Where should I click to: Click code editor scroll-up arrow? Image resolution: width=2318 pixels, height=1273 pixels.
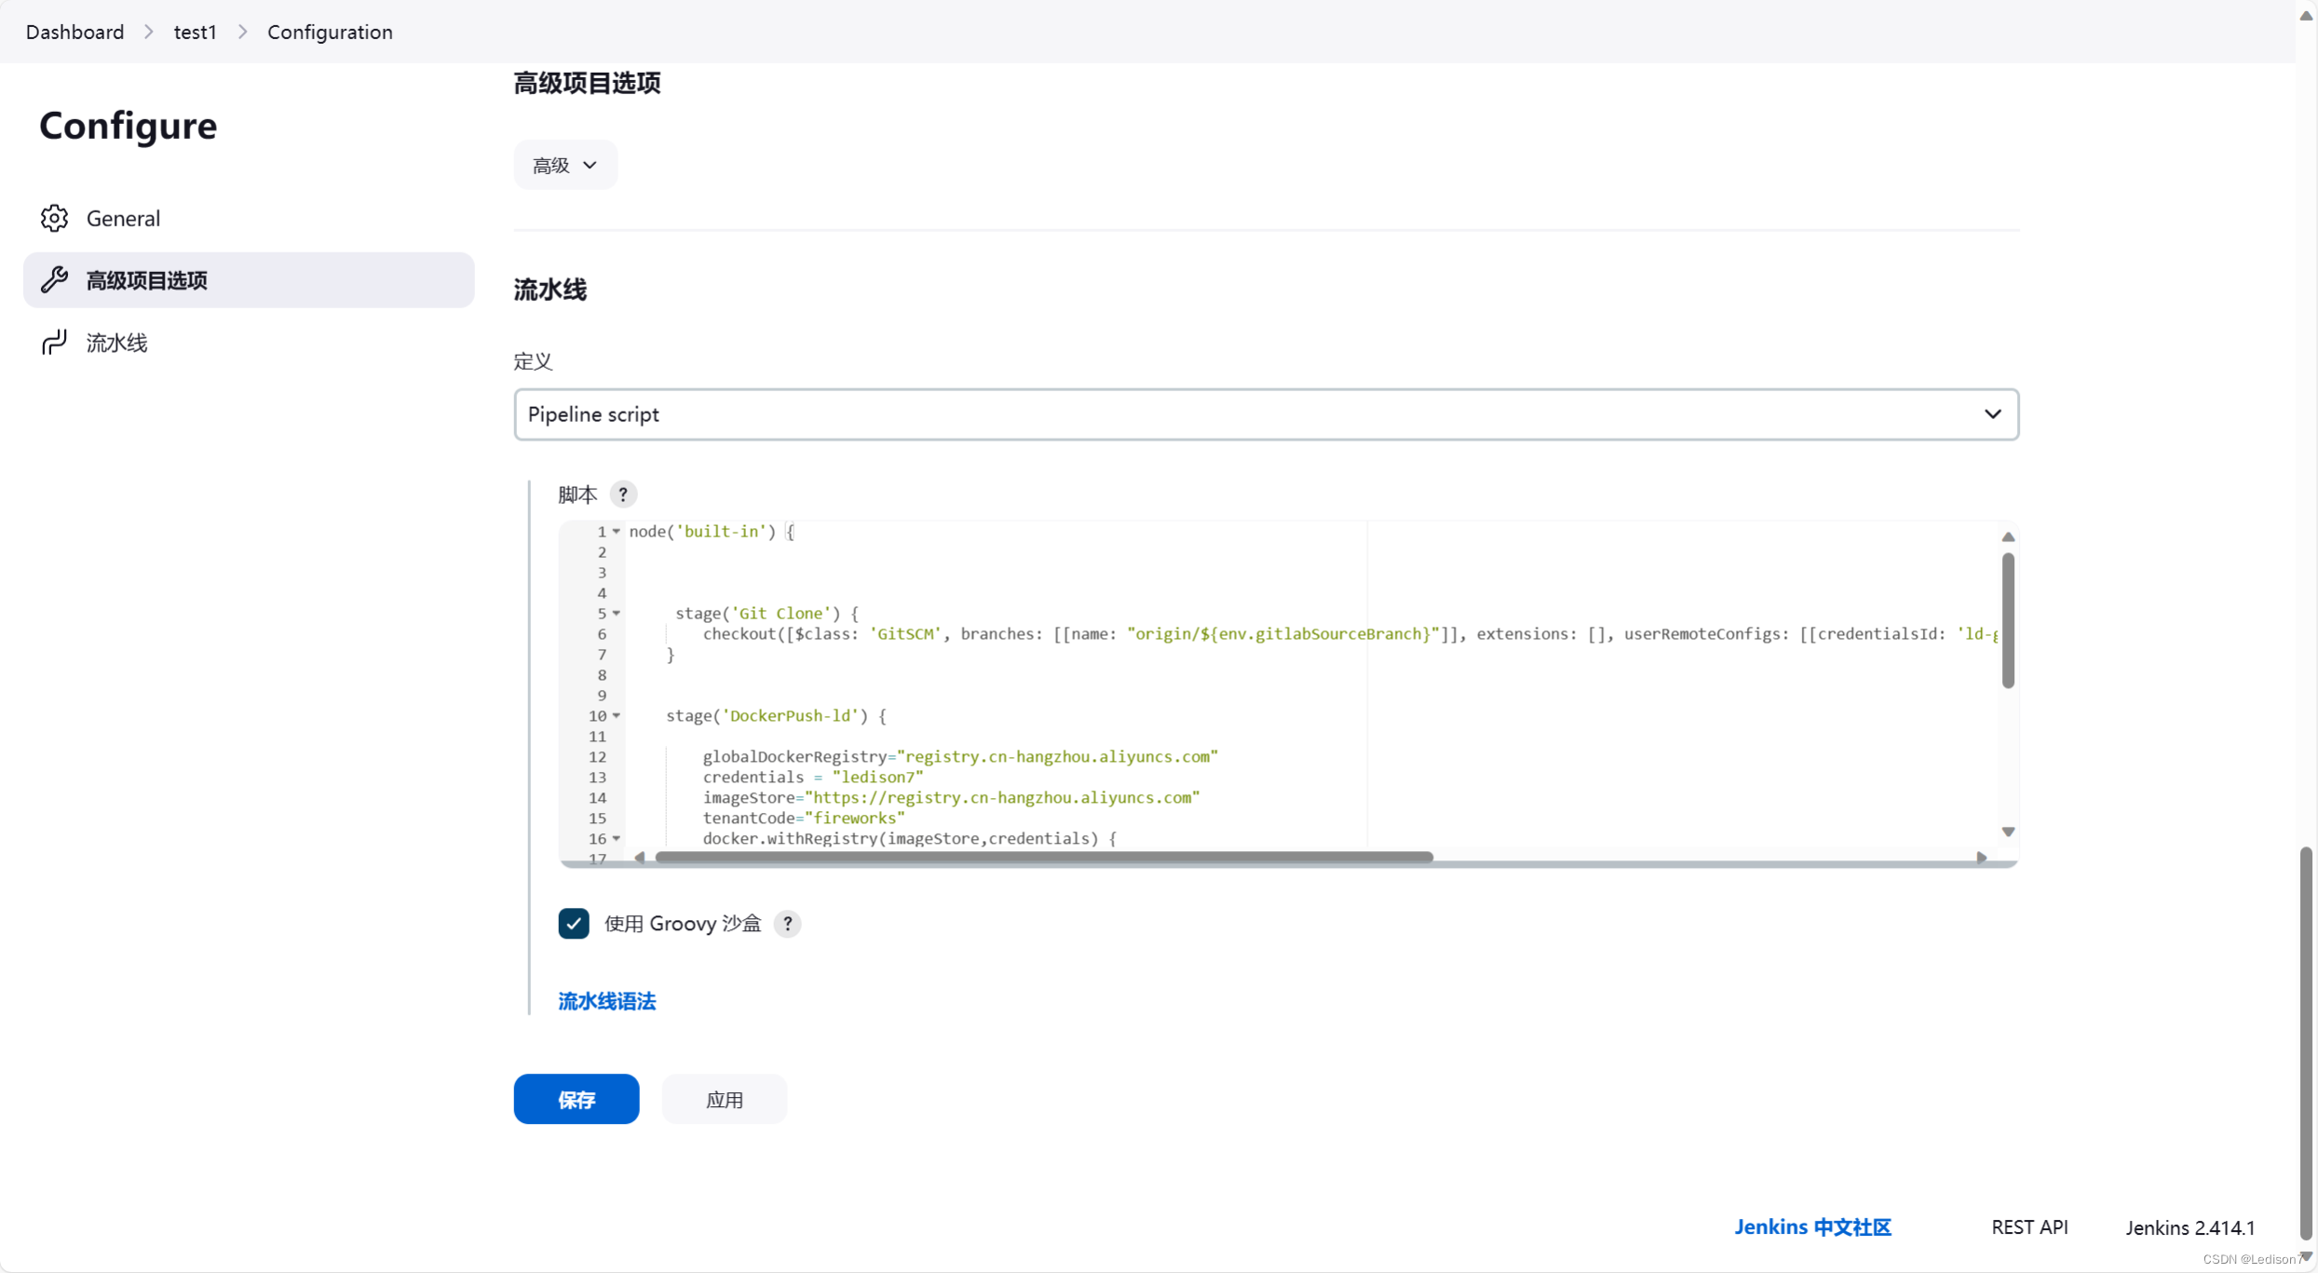(x=2008, y=537)
